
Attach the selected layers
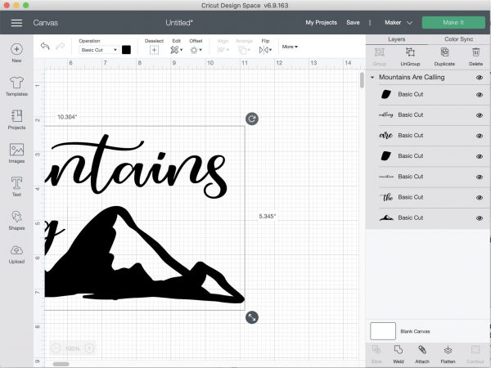coord(422,354)
